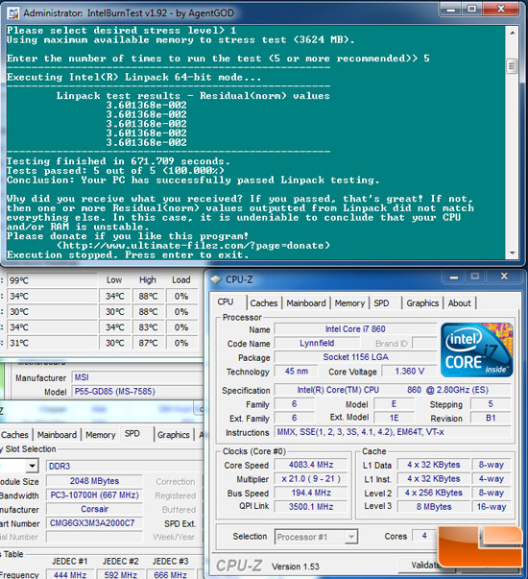Screen dimensions: 528x579
Task: Close the CPU-Z window
Action: (x=504, y=277)
